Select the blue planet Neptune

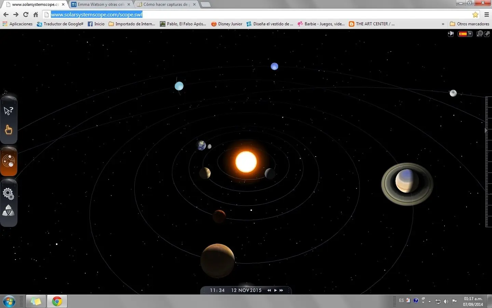(x=274, y=66)
